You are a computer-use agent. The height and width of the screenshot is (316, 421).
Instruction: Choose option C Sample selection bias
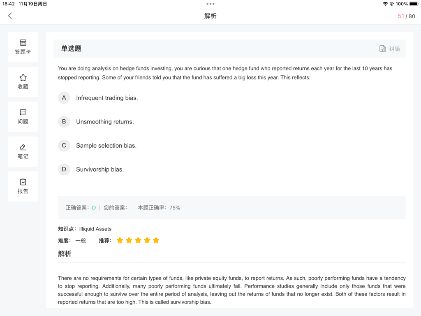click(64, 146)
